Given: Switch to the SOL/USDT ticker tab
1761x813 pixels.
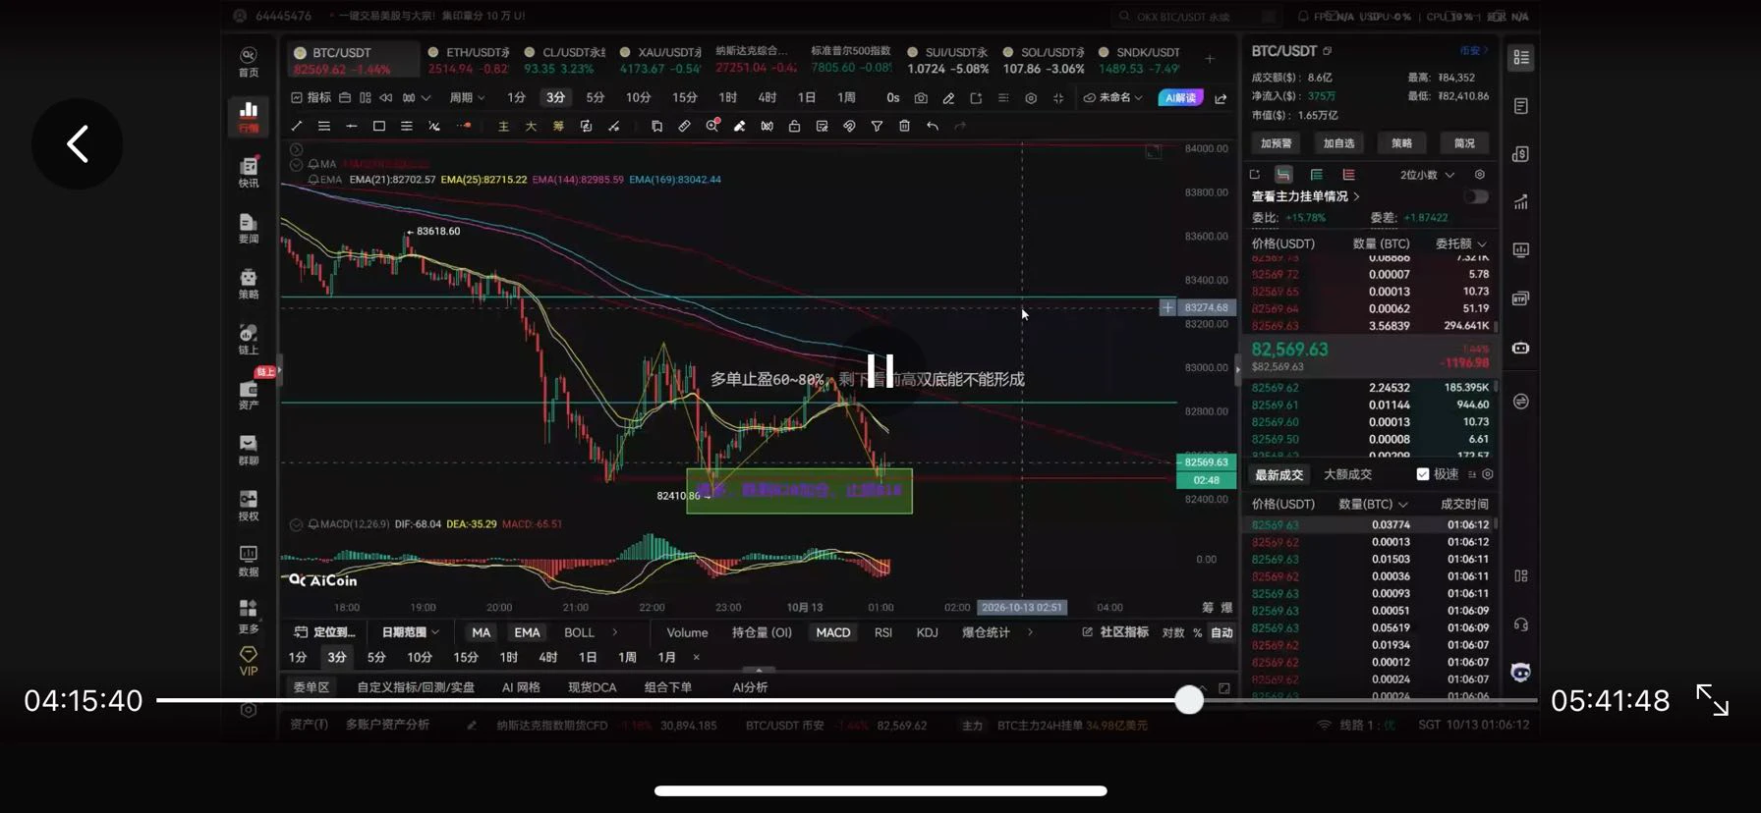Looking at the screenshot, I should 1044,60.
